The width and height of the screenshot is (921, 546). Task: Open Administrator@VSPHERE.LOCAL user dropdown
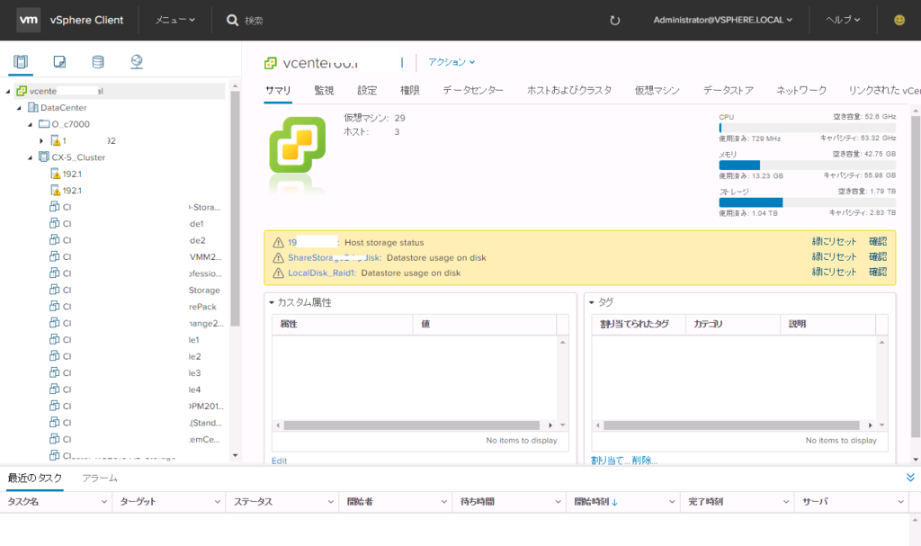pos(723,20)
